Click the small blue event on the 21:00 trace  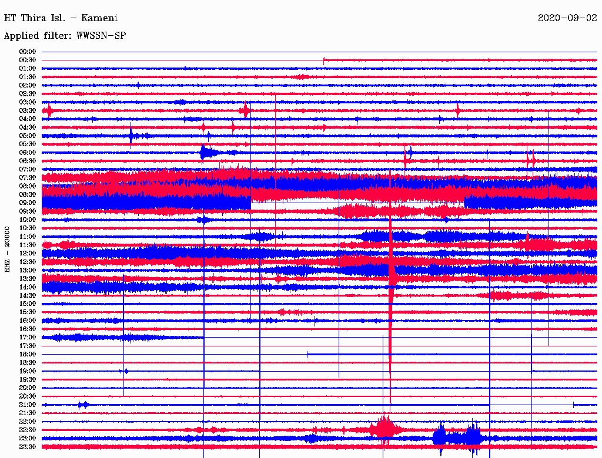click(x=83, y=405)
